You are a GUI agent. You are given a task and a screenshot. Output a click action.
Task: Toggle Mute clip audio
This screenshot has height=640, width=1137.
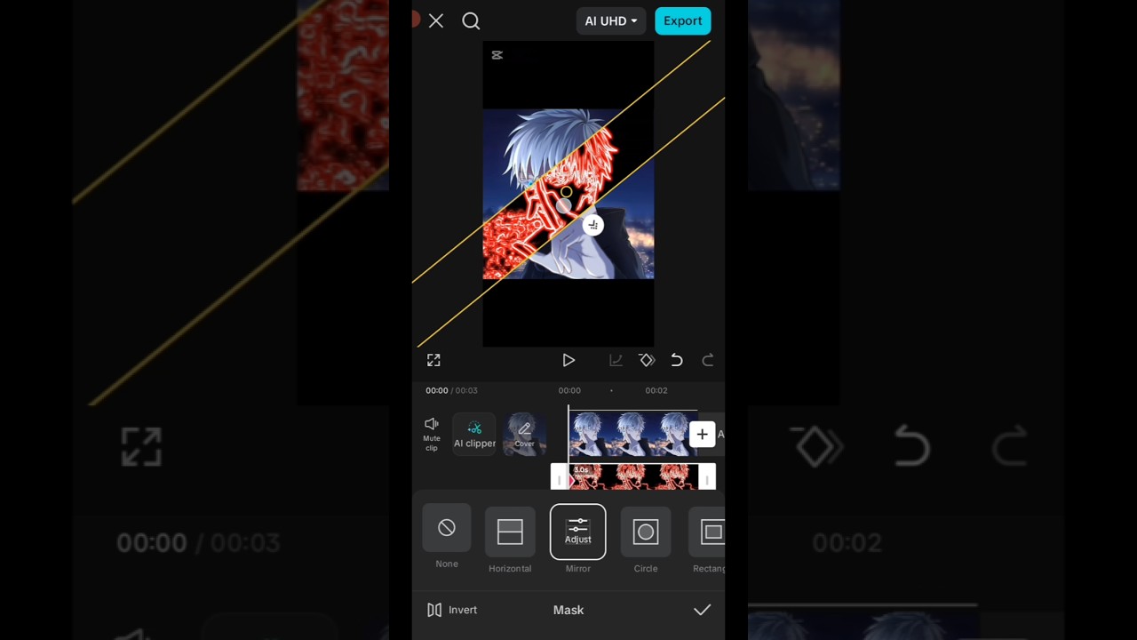tap(432, 434)
